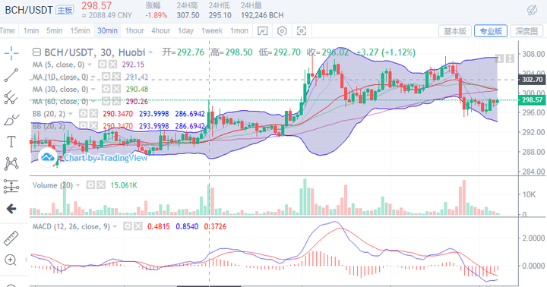Click the Volume value 15.061K
Viewport: 547px width, 287px height.
coord(124,185)
